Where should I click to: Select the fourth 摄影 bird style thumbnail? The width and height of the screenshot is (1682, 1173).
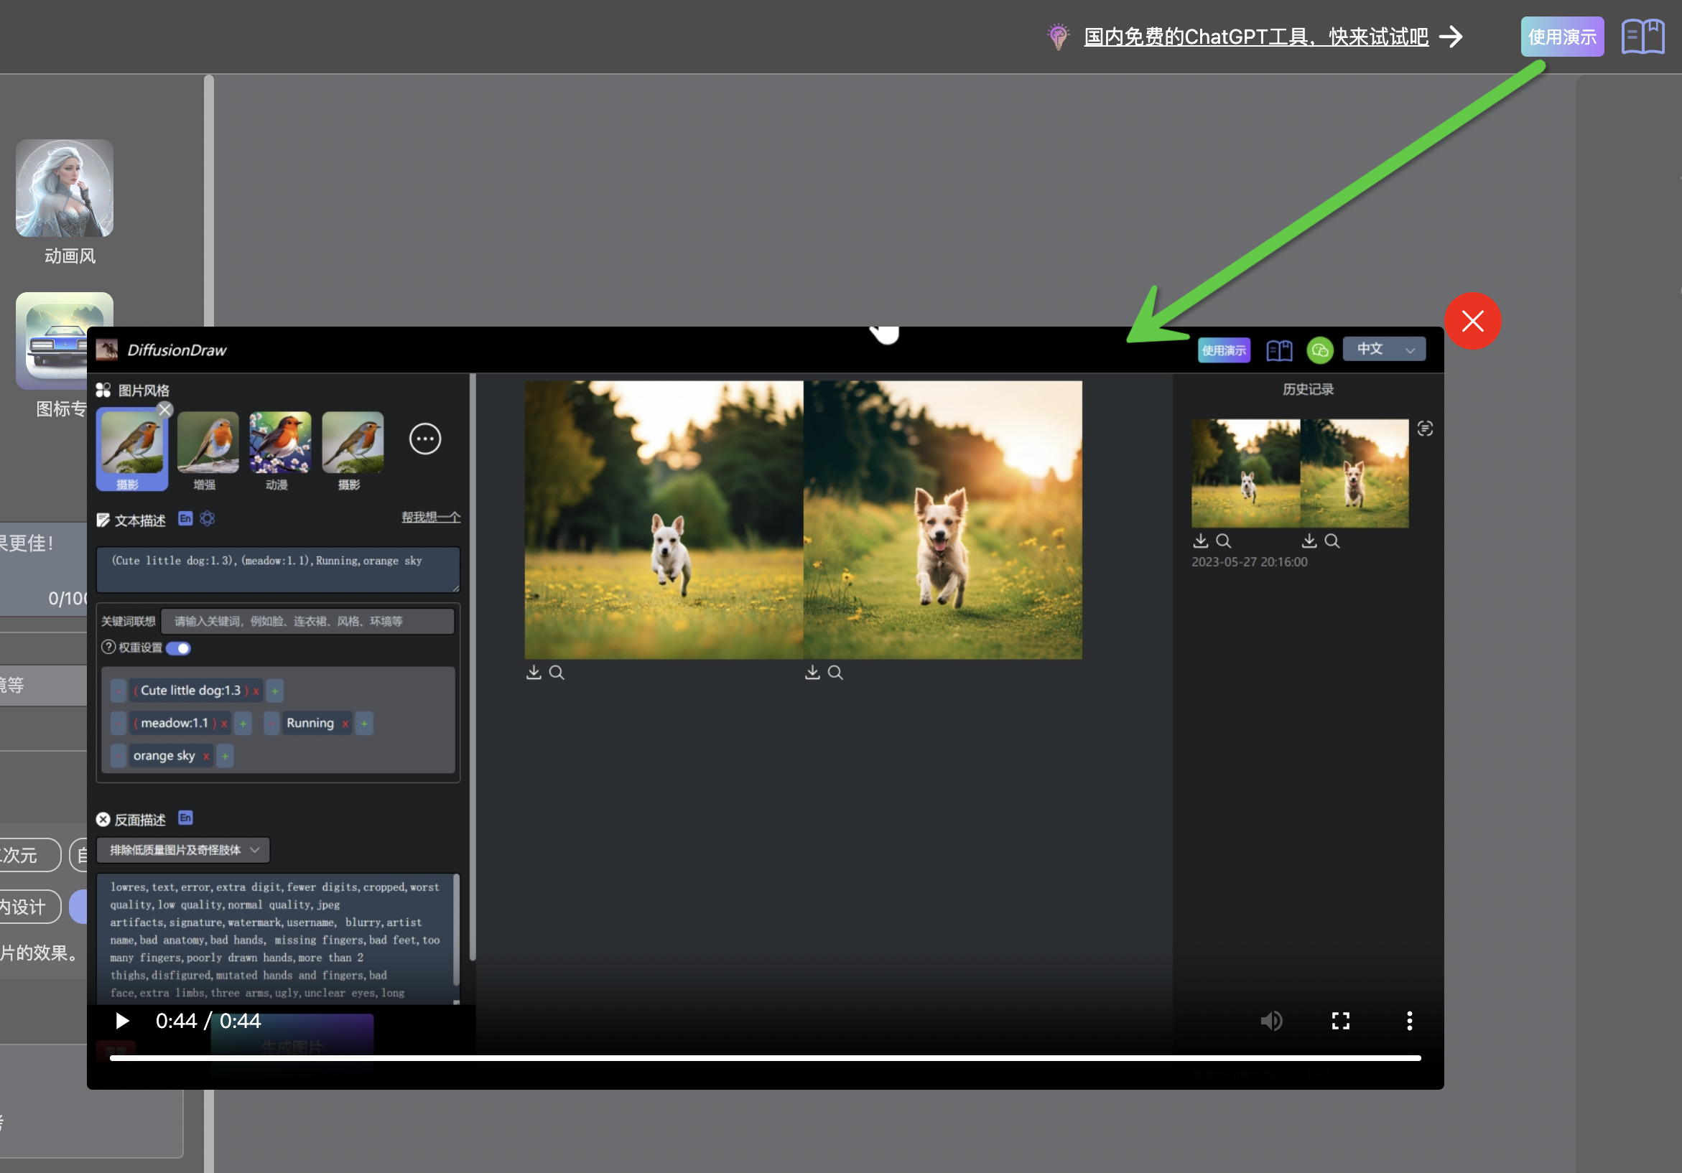[x=353, y=442]
